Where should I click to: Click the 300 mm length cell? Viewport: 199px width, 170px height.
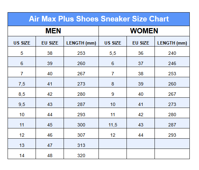click(x=81, y=125)
